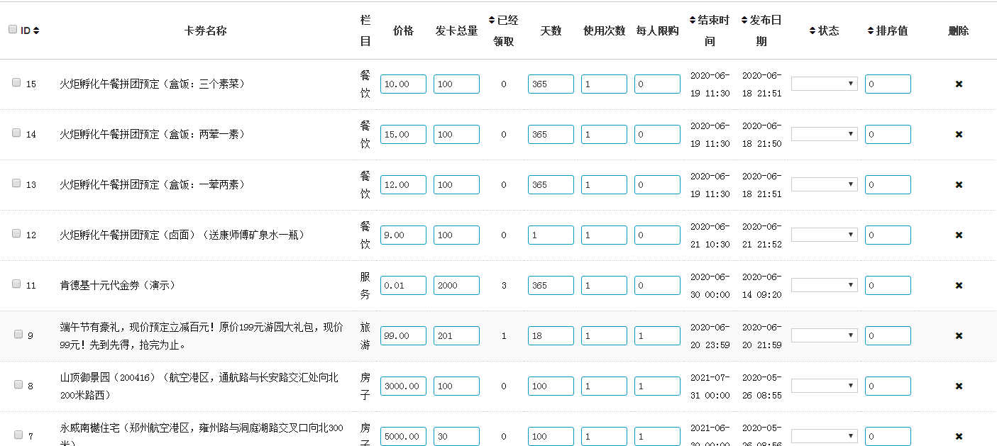Sort by 排序值 column header

887,30
